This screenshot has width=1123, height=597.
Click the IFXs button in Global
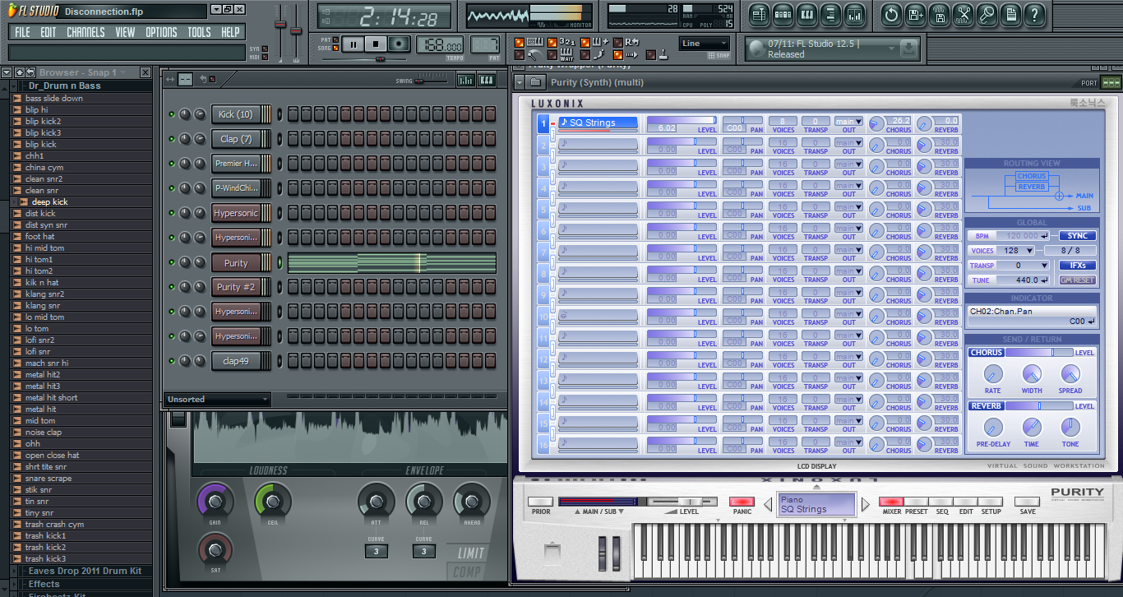click(1077, 266)
